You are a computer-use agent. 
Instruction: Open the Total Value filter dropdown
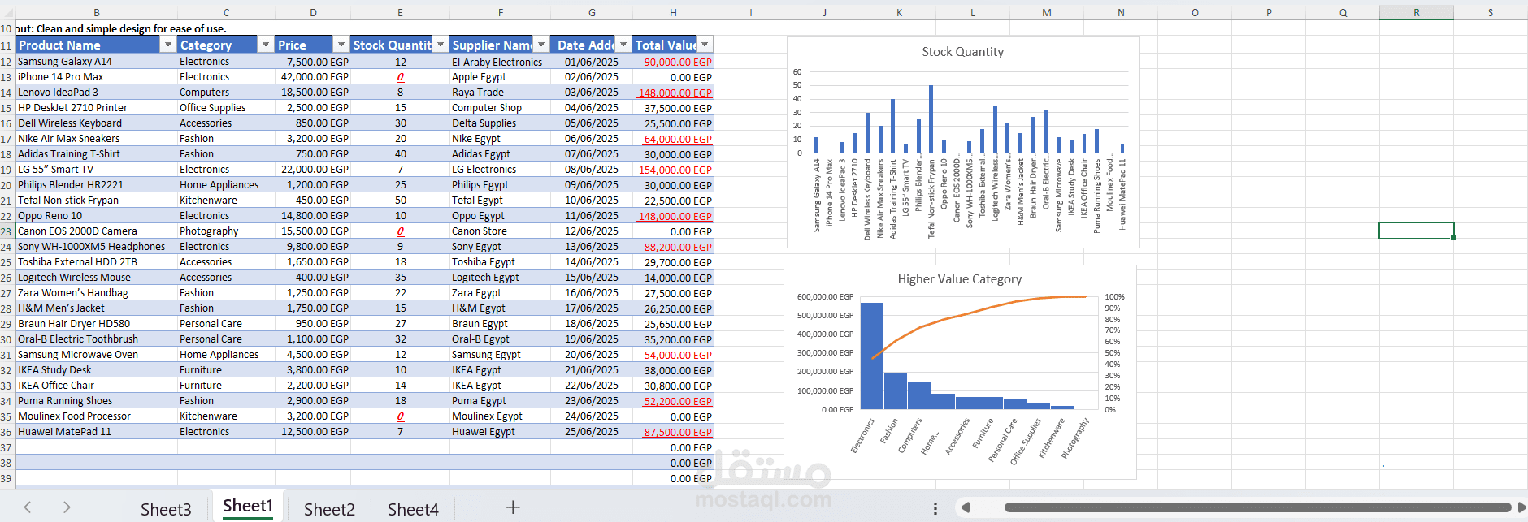(705, 45)
